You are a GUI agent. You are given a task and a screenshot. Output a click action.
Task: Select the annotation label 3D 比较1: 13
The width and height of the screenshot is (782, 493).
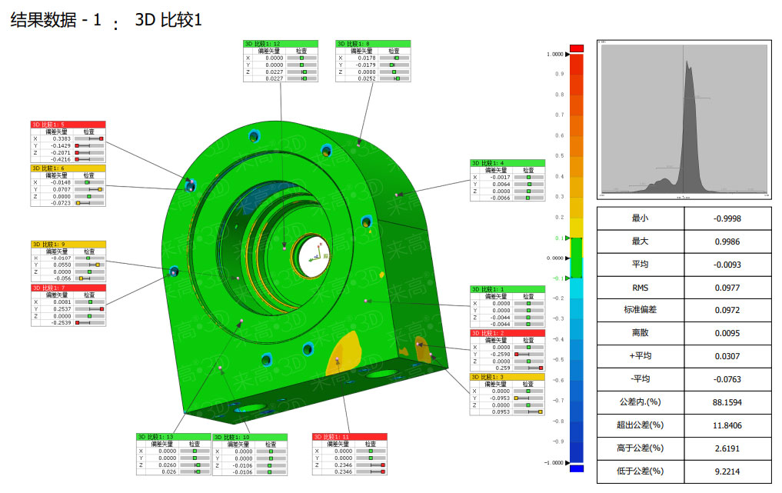point(173,437)
